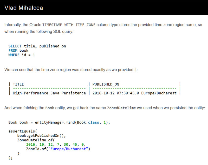
Task: Click the High-Performance Java Persistence table cell
Action: 49,93
